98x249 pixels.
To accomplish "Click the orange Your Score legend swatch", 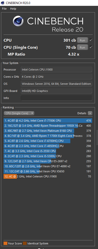I will [5, 243].
